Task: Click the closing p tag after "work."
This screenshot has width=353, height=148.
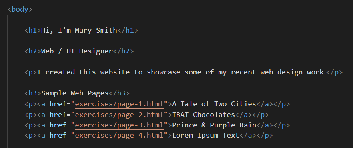Action: tap(334, 72)
